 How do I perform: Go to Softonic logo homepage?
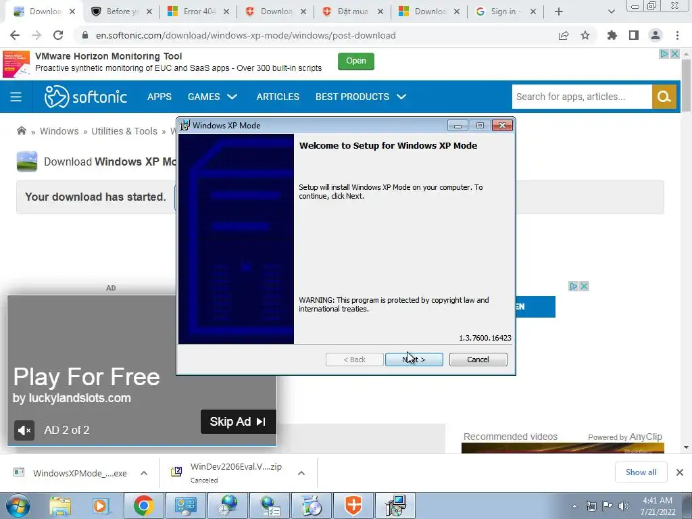tap(86, 97)
